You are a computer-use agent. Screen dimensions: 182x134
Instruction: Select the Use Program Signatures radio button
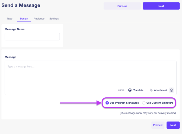107,103
